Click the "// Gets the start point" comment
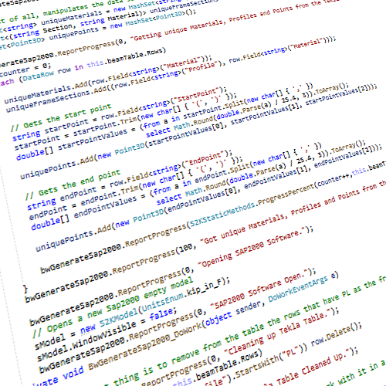Screen dimensions: 386x386 61,117
